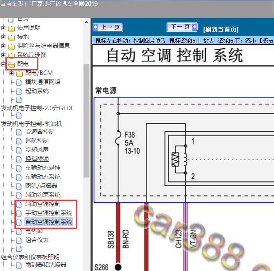Screen dimensions: 274x271
Task: Open 发动机电子控制-2.0升GTDI diagram
Action: [37, 108]
